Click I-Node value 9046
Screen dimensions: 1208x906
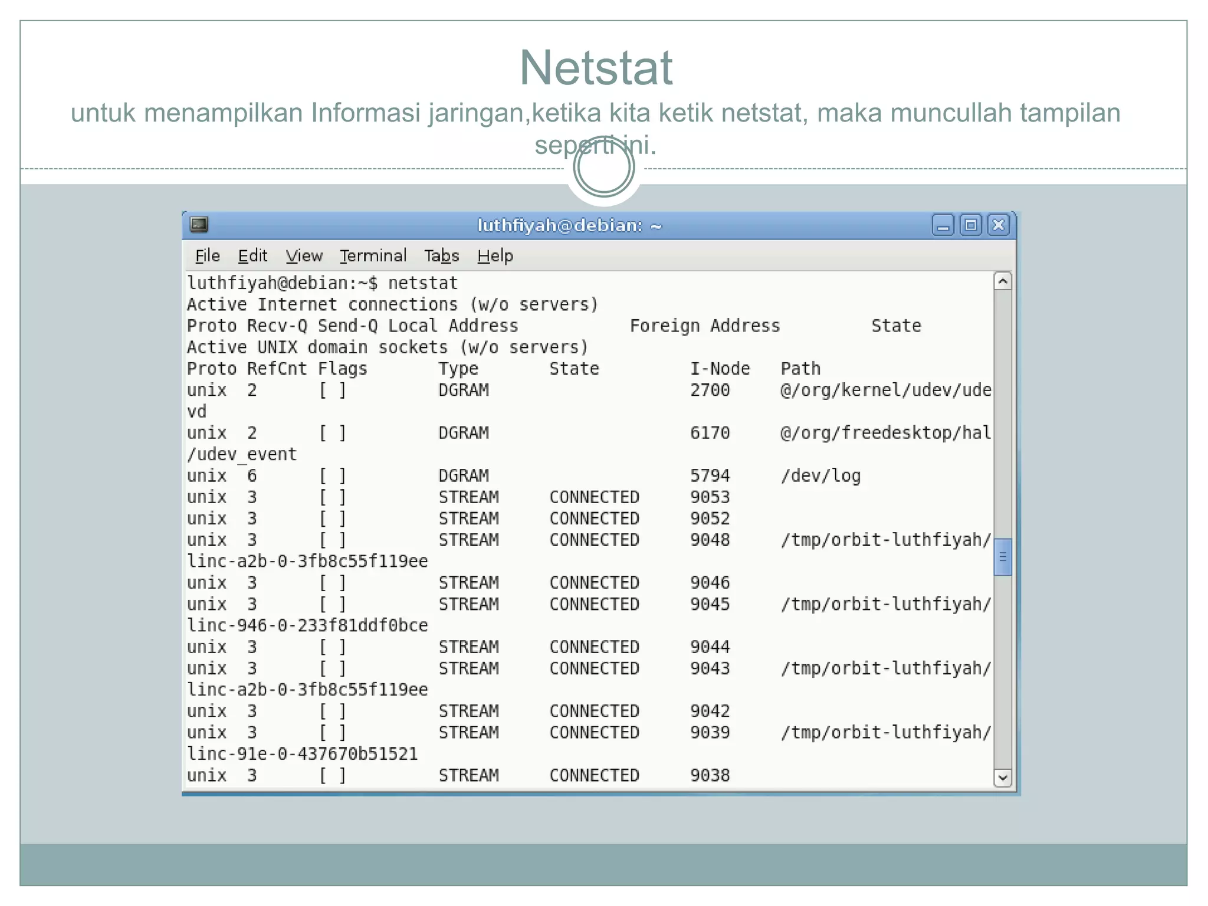(710, 583)
